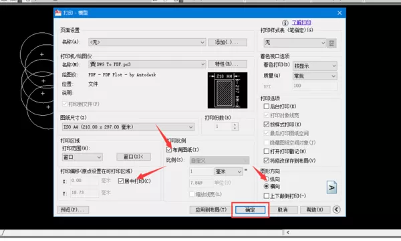Click the info icon beside 了解打印

(x=285, y=23)
